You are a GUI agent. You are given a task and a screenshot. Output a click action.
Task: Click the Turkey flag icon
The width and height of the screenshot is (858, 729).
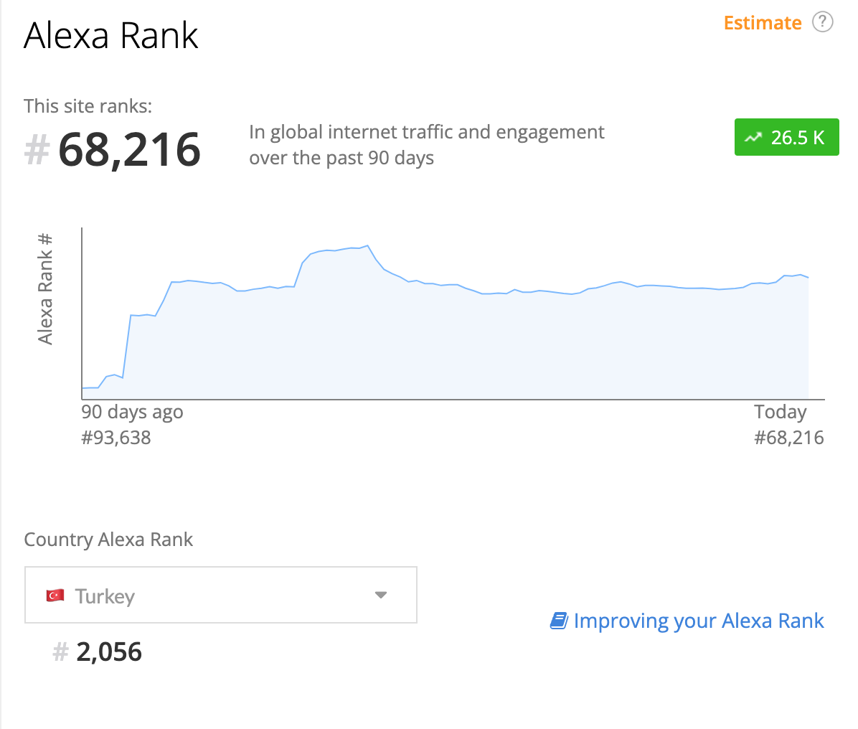tap(55, 596)
